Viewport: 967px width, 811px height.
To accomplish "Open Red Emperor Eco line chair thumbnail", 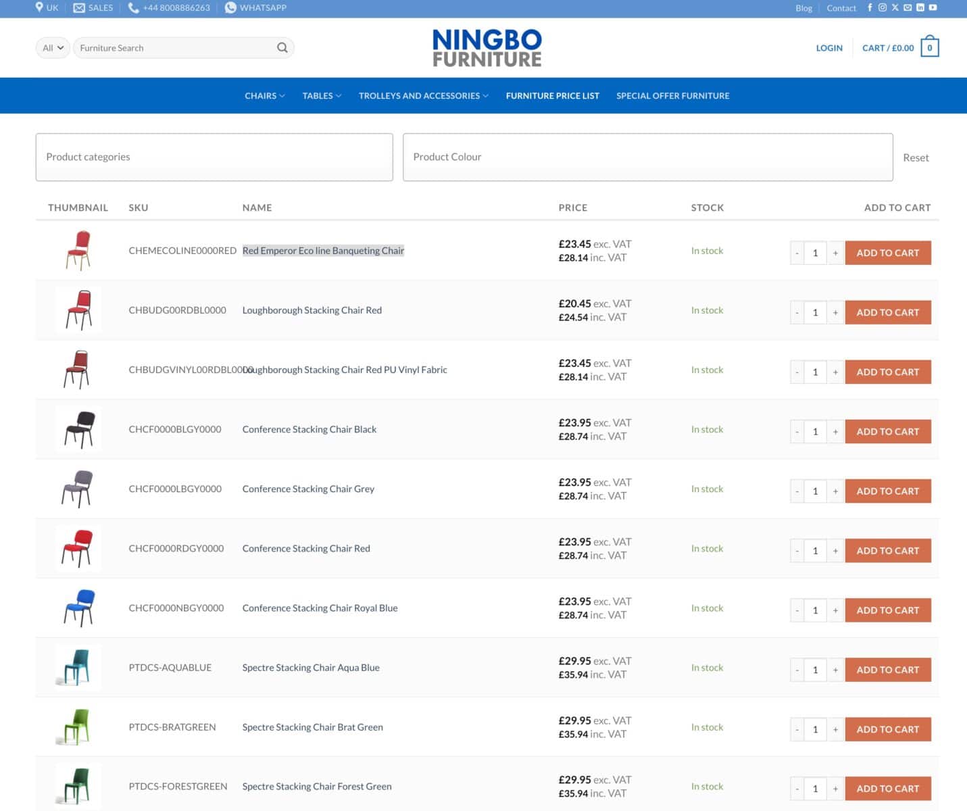I will pos(78,250).
